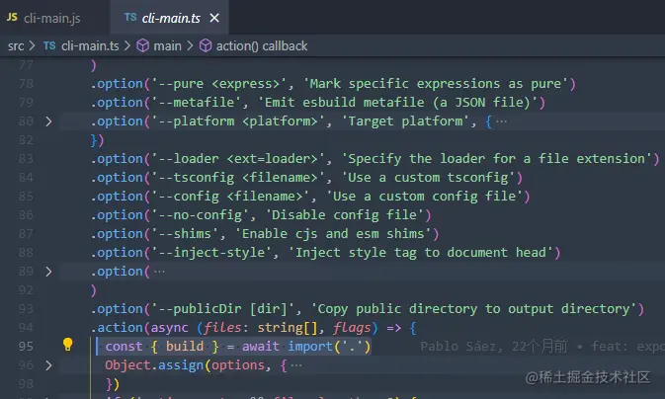Click line number 93 in the gutter
665x399 pixels.
click(x=26, y=309)
